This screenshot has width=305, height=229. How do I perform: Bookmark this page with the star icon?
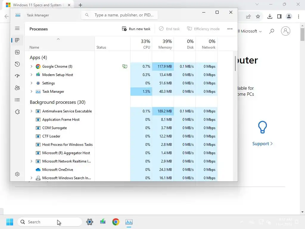point(258,17)
